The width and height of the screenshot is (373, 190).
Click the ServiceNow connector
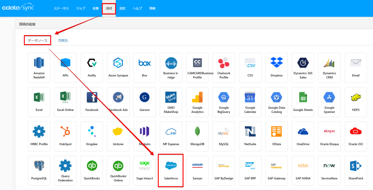click(330, 171)
